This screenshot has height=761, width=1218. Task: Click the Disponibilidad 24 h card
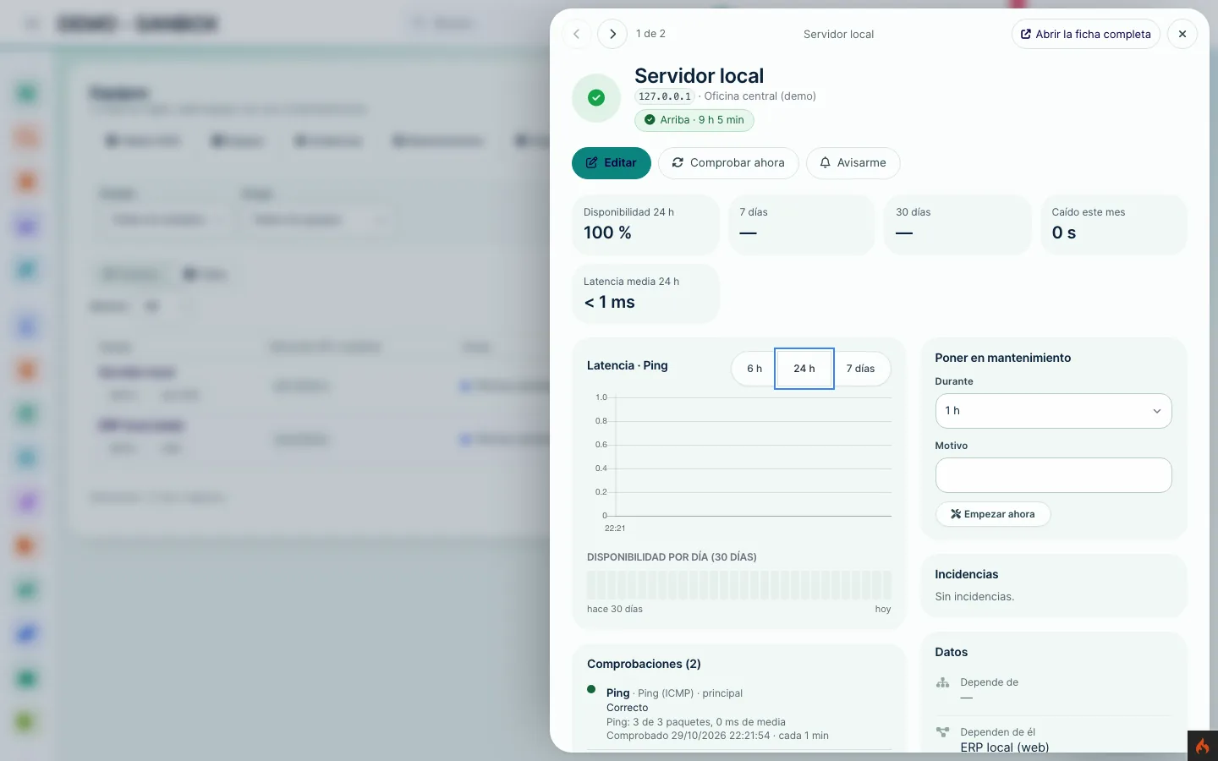(x=645, y=224)
